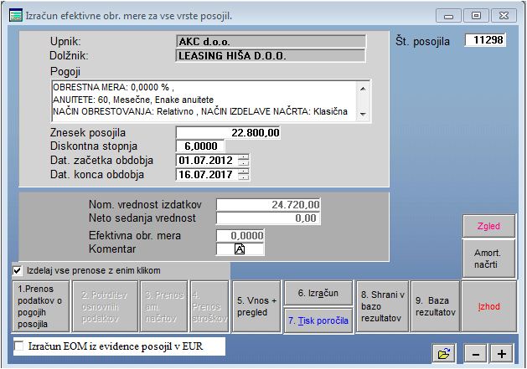Click '8. Shrani v bazo rezultatov'
This screenshot has width=527, height=369.
383,306
